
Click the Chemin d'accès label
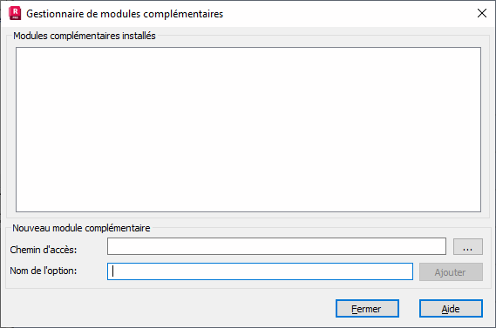tap(44, 250)
